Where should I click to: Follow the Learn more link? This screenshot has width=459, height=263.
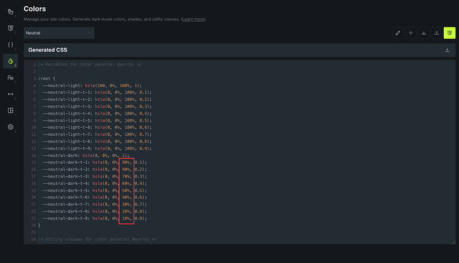[193, 19]
